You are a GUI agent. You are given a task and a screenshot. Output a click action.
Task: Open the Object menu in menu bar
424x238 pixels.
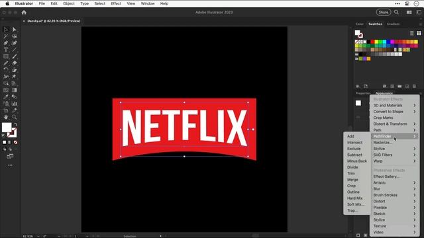tap(69, 3)
